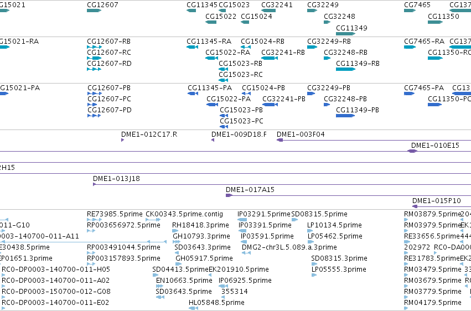Click protein CG12607-PB
This screenshot has width=471, height=311.
point(109,87)
